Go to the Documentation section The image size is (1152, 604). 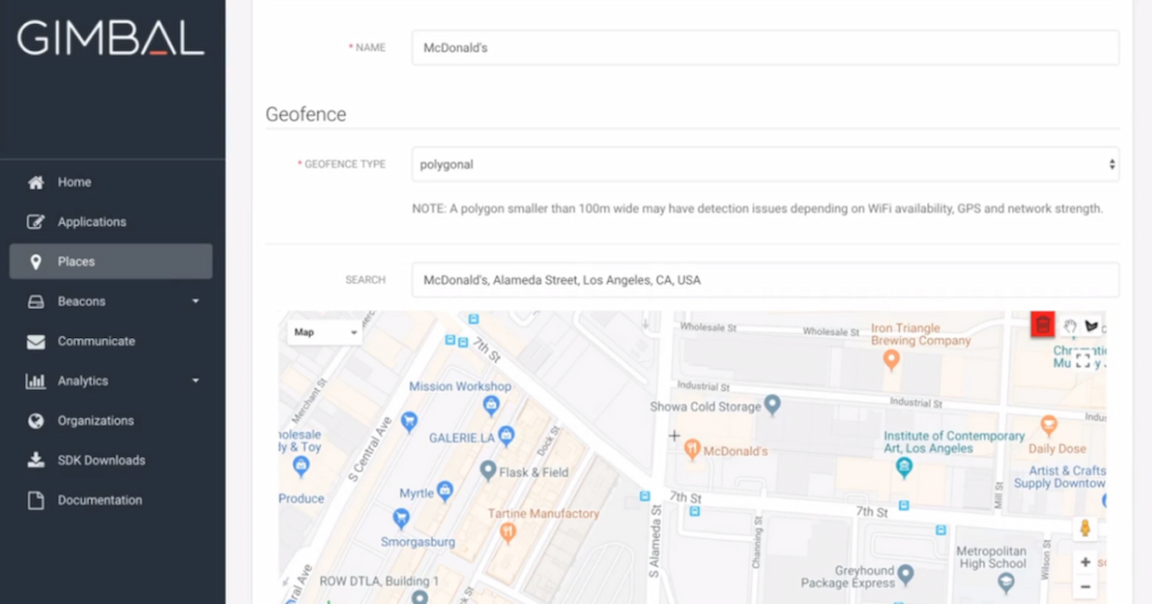tap(99, 500)
